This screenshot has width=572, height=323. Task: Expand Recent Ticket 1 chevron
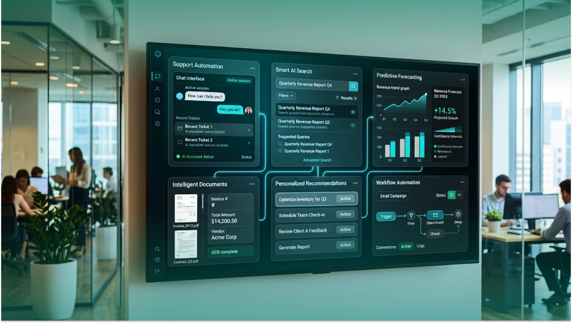pyautogui.click(x=249, y=130)
